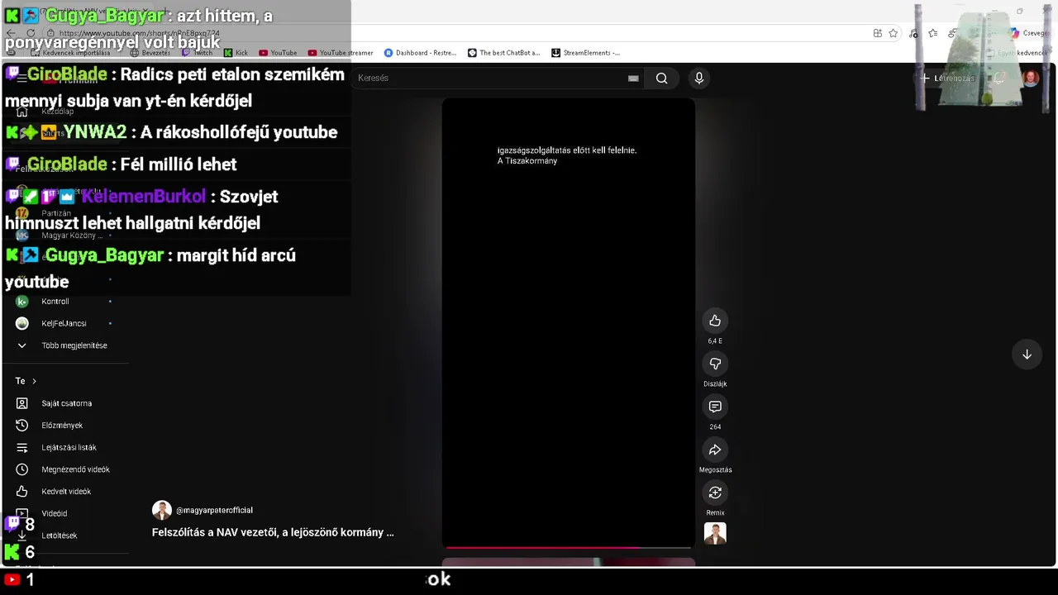This screenshot has height=595, width=1058.
Task: Open Kedvelt videók liked videos
Action: point(66,492)
